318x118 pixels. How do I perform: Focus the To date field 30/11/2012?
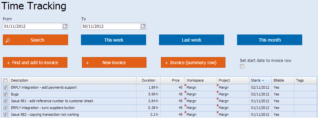tap(111, 26)
